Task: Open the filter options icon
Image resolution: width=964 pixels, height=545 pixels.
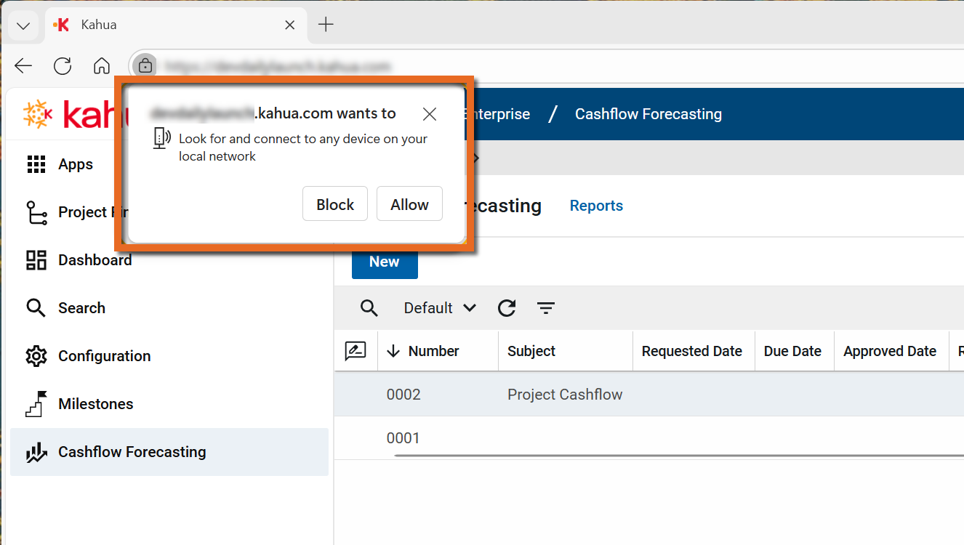Action: pyautogui.click(x=546, y=308)
